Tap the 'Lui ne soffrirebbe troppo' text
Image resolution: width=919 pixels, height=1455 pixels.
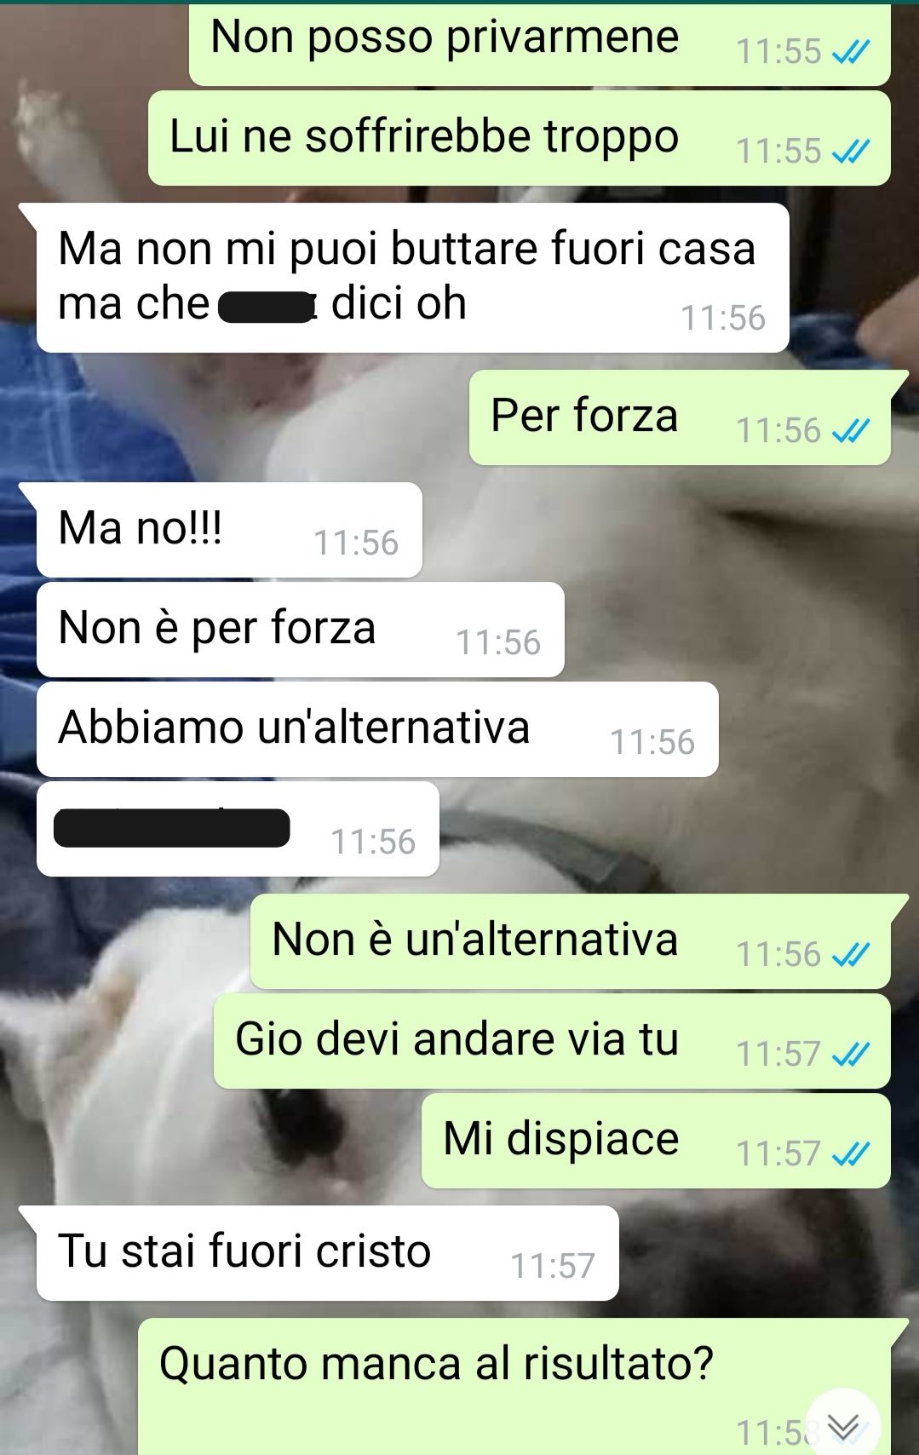pos(424,136)
